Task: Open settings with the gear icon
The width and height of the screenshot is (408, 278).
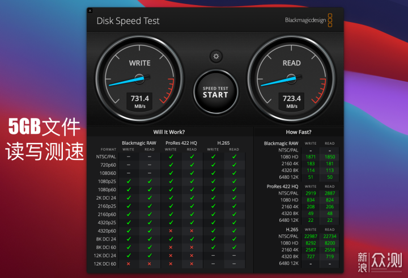Action: coord(216,56)
